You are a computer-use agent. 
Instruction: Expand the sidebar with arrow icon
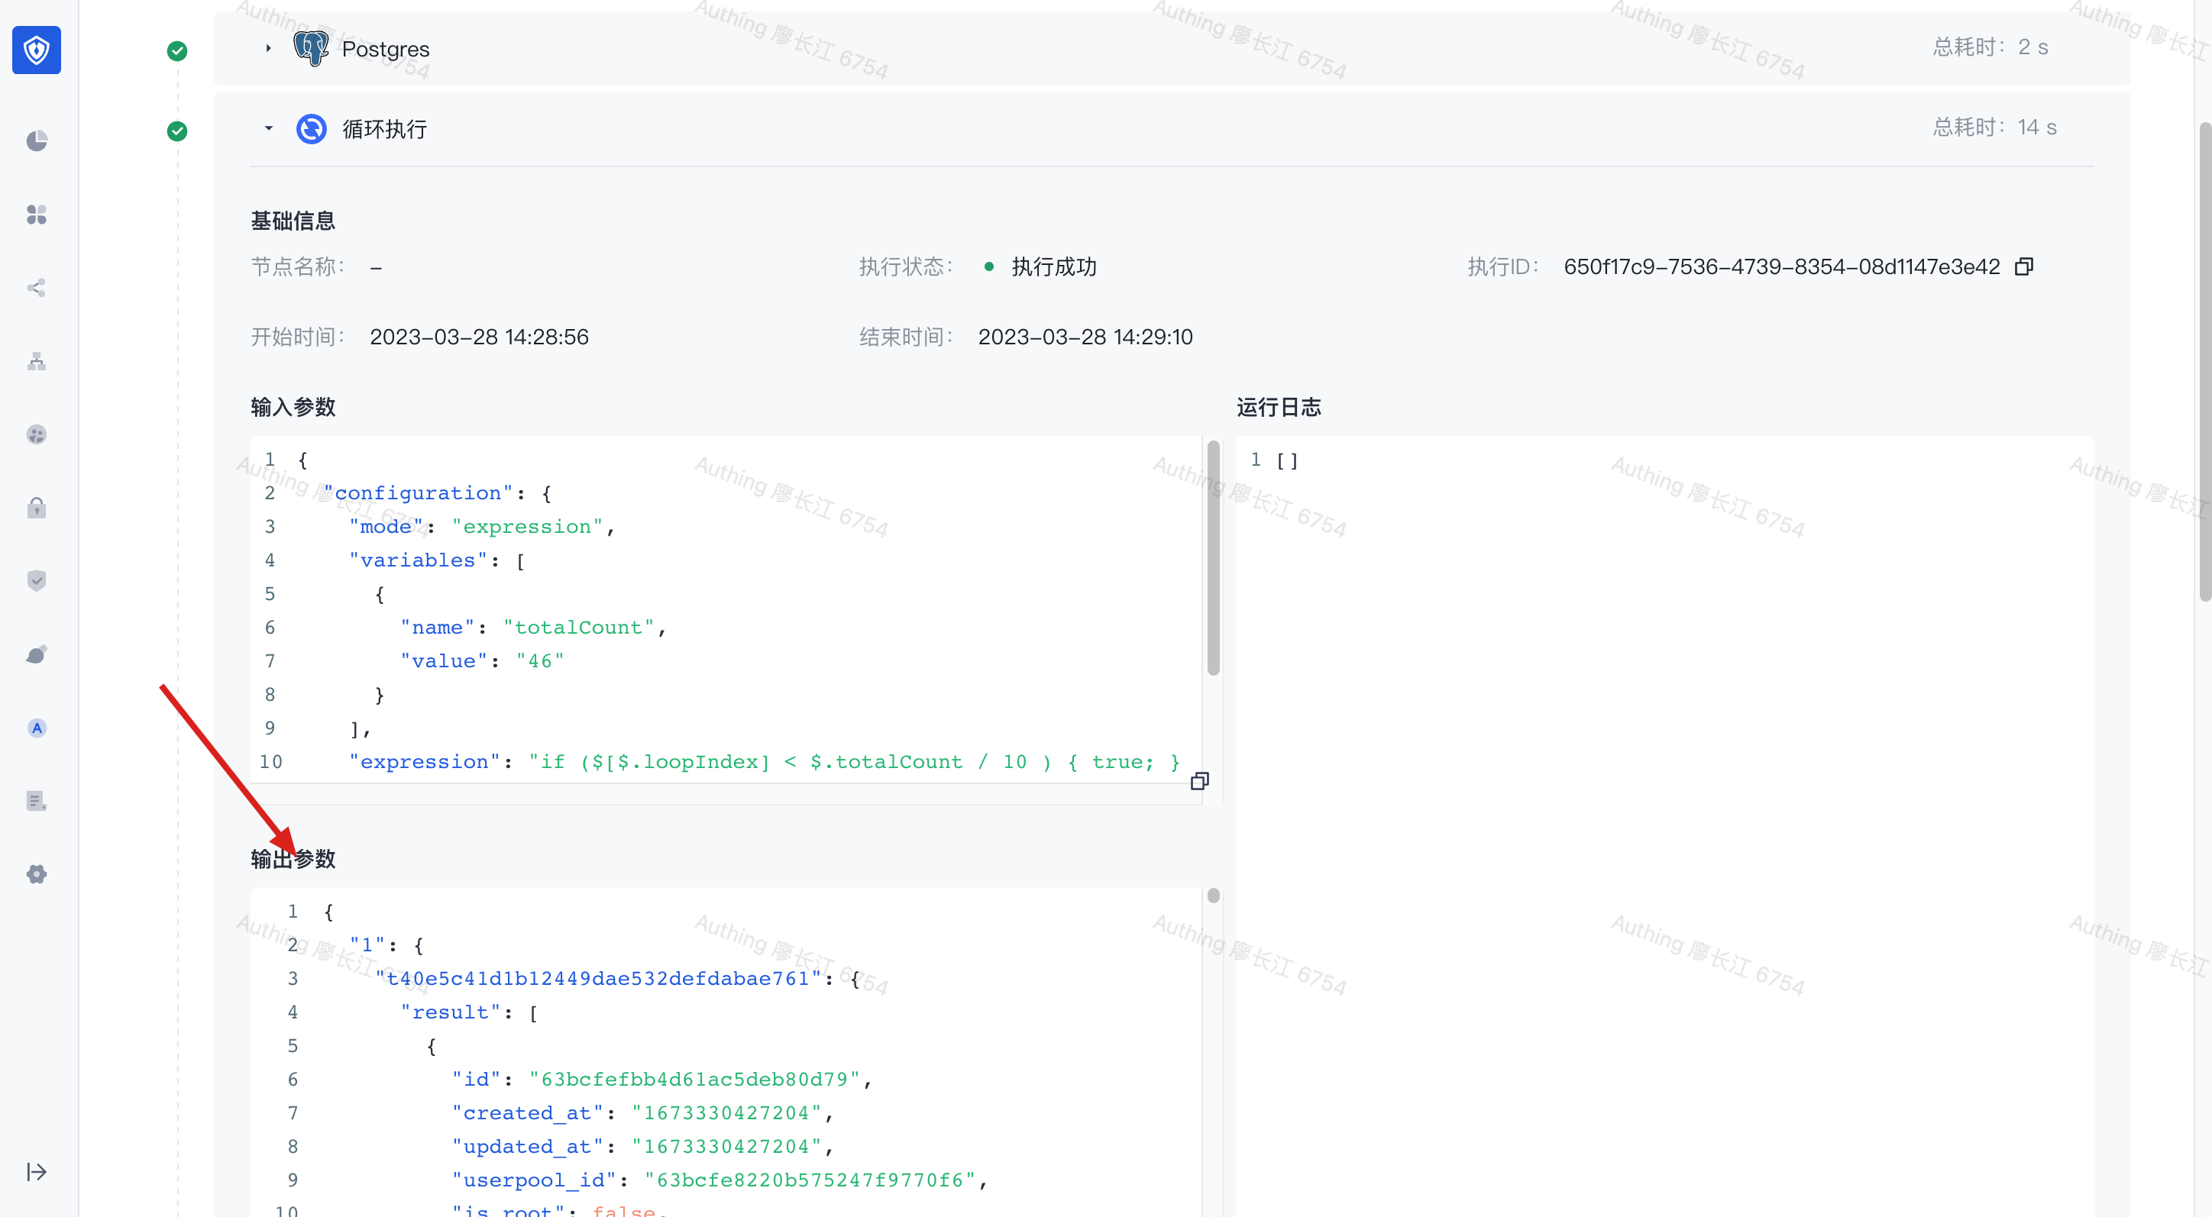pyautogui.click(x=36, y=1171)
